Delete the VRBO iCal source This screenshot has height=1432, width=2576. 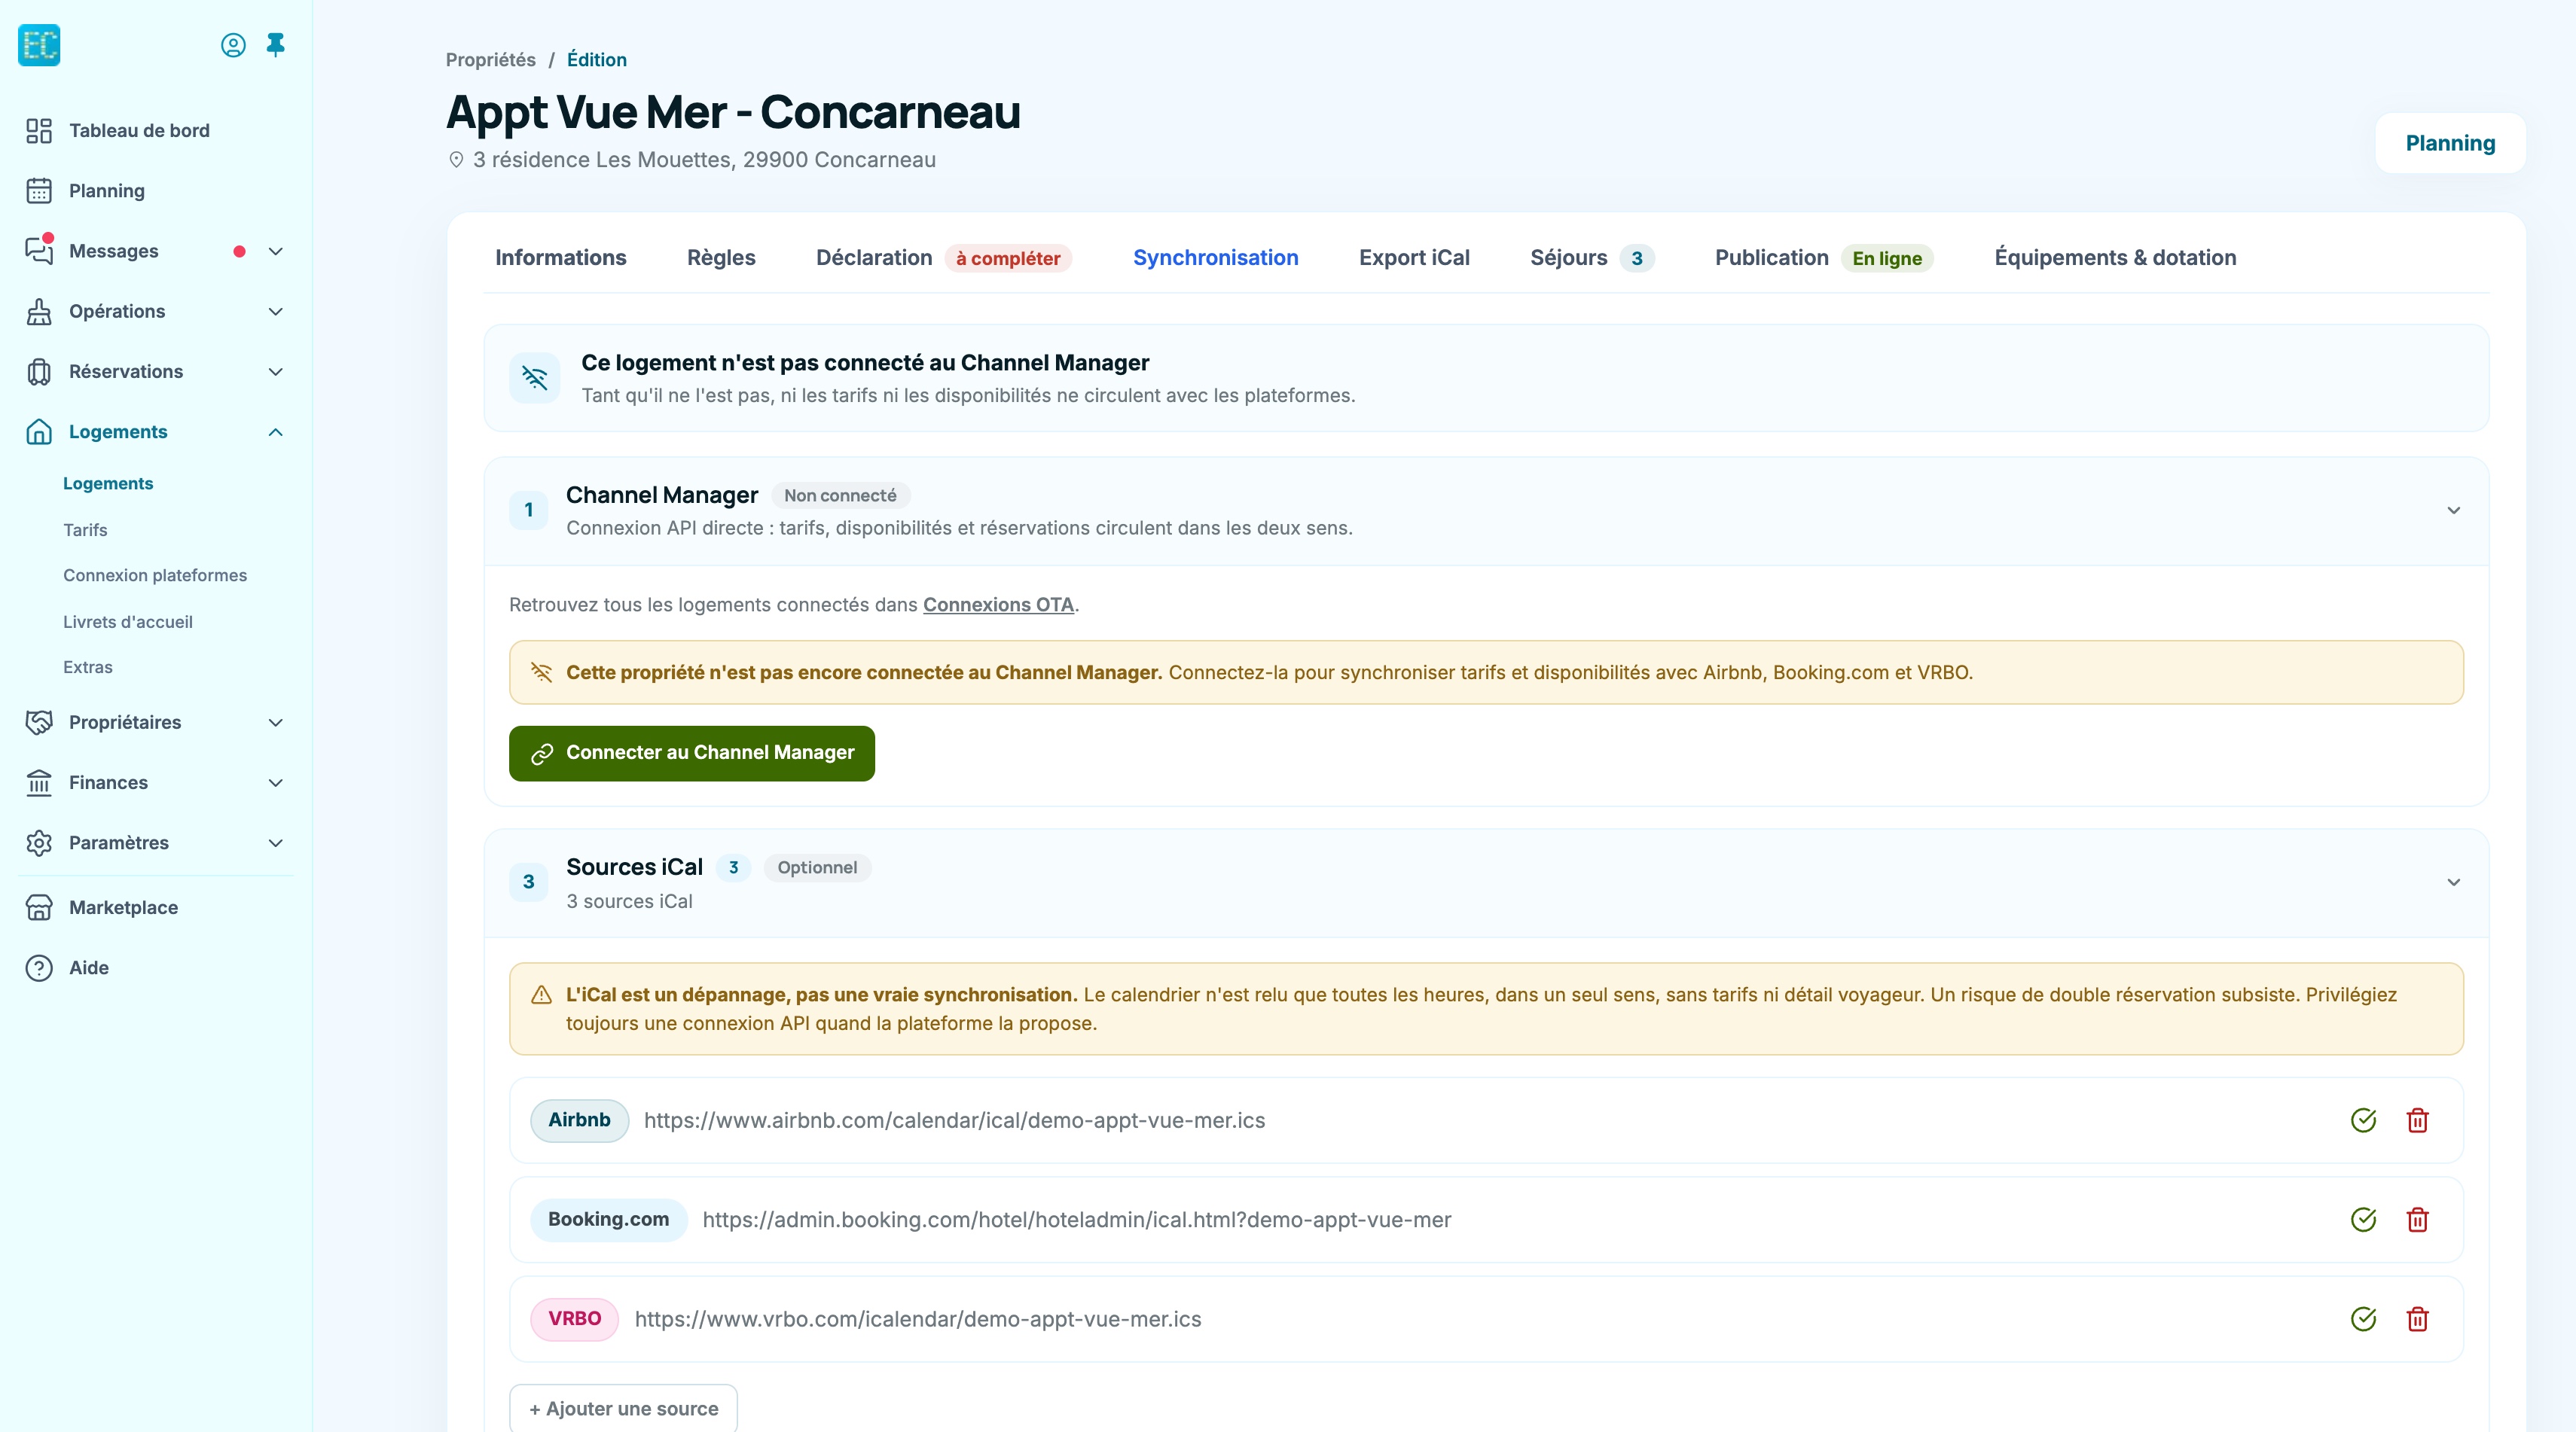coord(2417,1319)
